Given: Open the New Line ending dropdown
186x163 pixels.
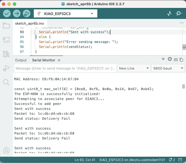Looking at the screenshot, I should pyautogui.click(x=134, y=68).
